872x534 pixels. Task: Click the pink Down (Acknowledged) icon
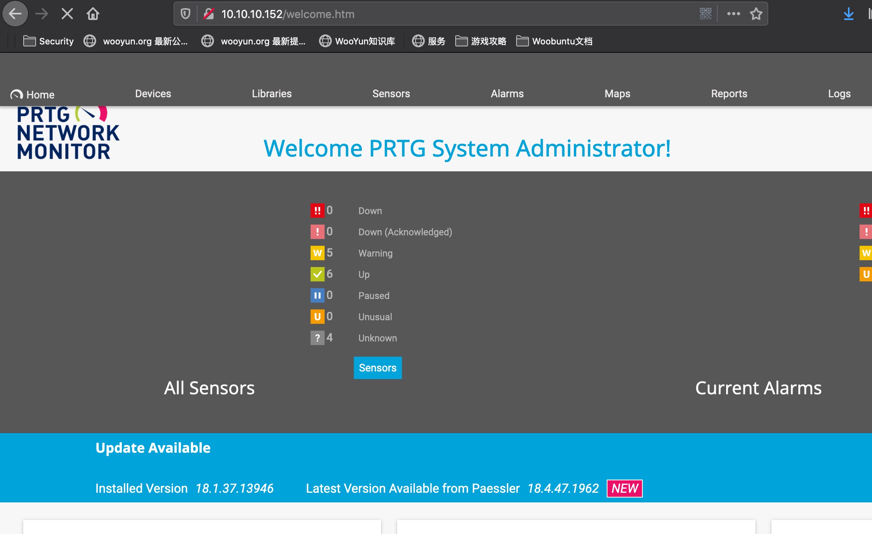317,232
